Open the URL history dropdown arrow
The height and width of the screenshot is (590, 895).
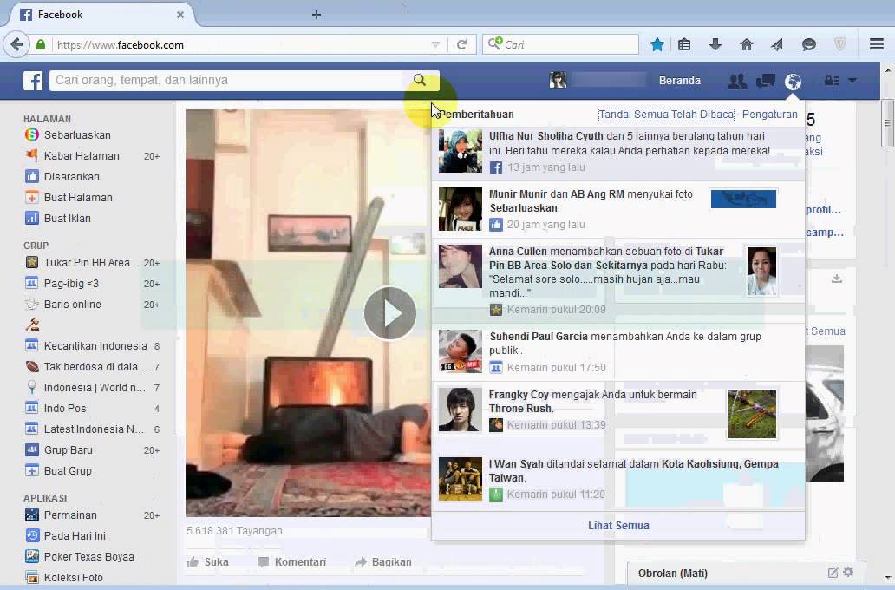click(435, 44)
